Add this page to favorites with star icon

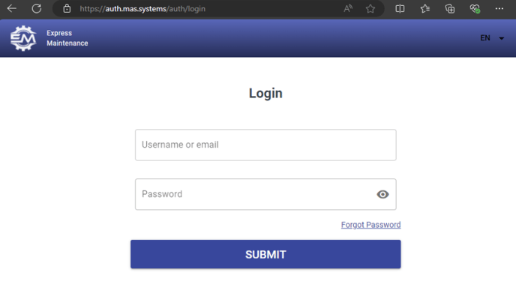[x=370, y=9]
